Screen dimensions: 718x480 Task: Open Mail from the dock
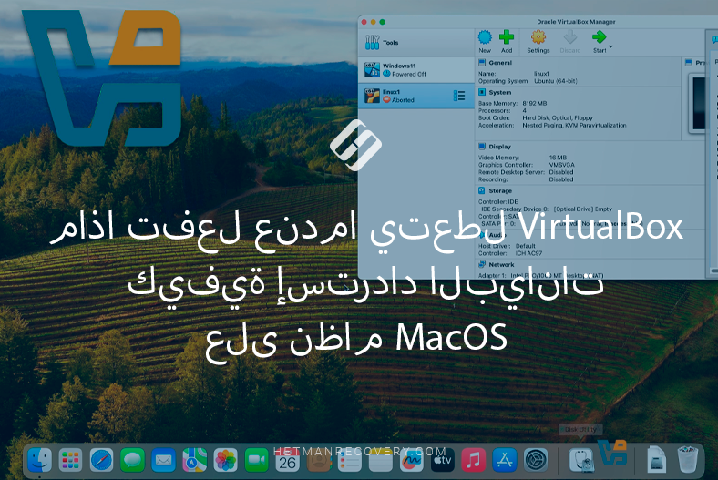163,460
